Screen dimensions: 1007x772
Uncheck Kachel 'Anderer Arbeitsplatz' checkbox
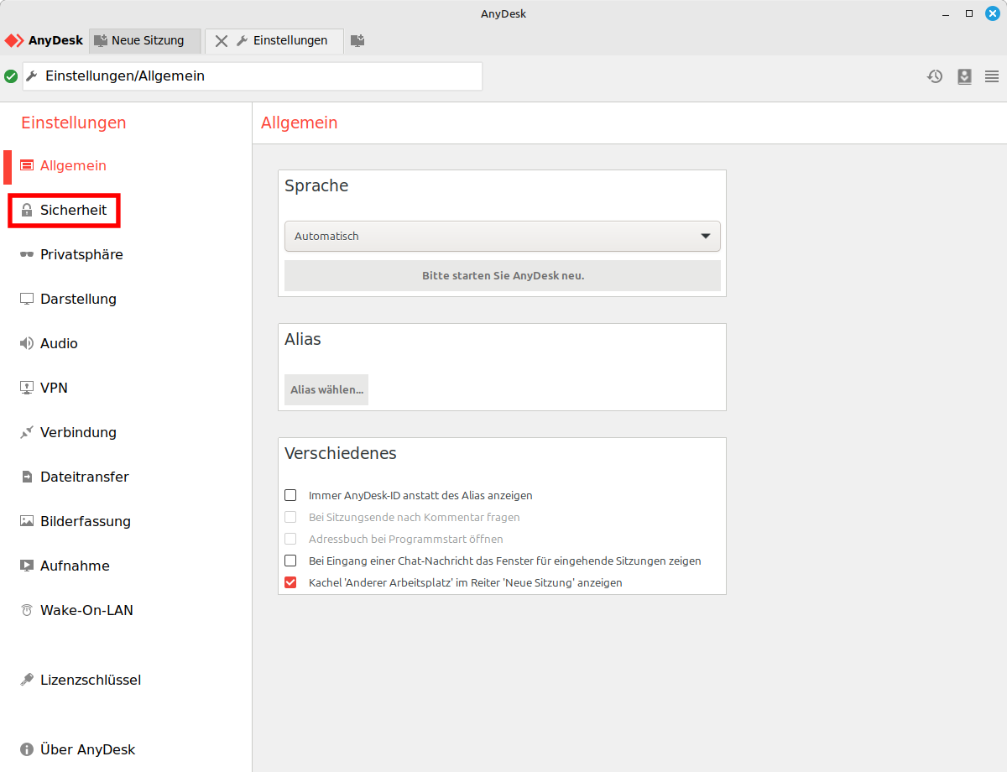point(290,582)
